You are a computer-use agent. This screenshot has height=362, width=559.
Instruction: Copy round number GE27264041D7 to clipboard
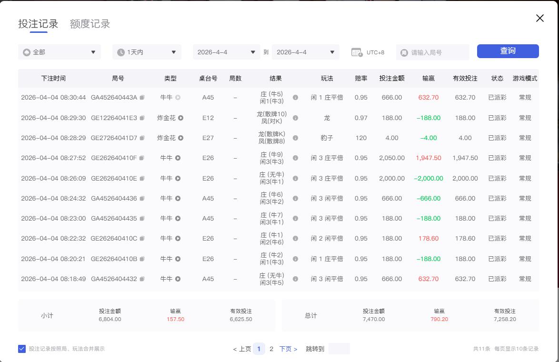point(141,137)
